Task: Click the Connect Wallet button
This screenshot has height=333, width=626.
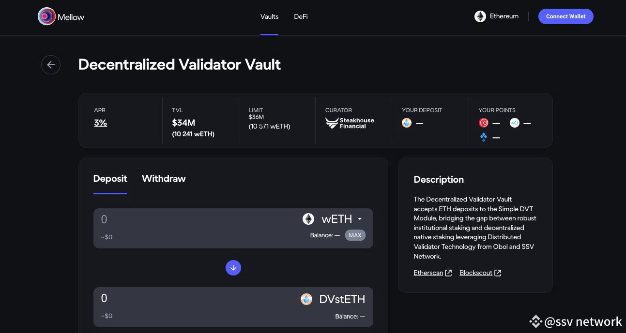Action: (565, 16)
